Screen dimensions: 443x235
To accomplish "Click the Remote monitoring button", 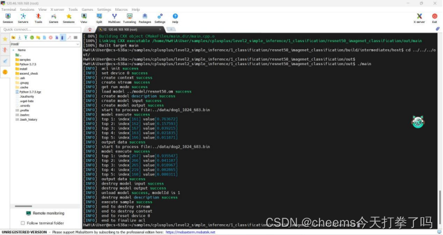I will [45, 213].
